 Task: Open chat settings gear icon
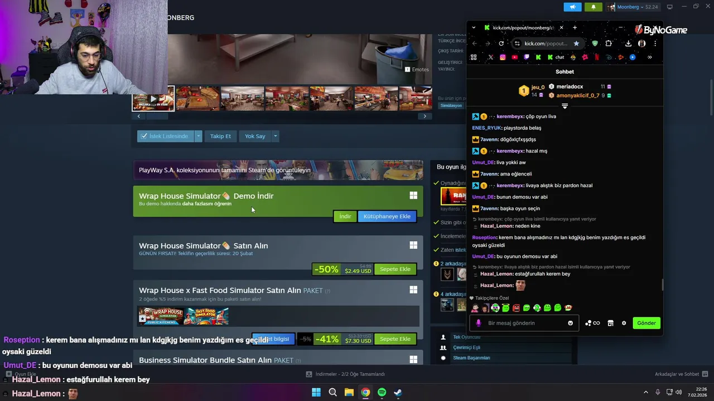pyautogui.click(x=624, y=323)
